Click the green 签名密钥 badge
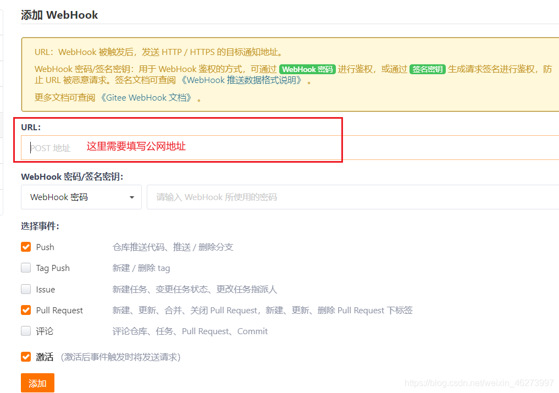 tap(428, 69)
